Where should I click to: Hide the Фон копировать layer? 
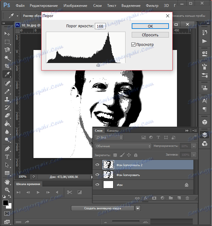pyautogui.click(x=97, y=174)
